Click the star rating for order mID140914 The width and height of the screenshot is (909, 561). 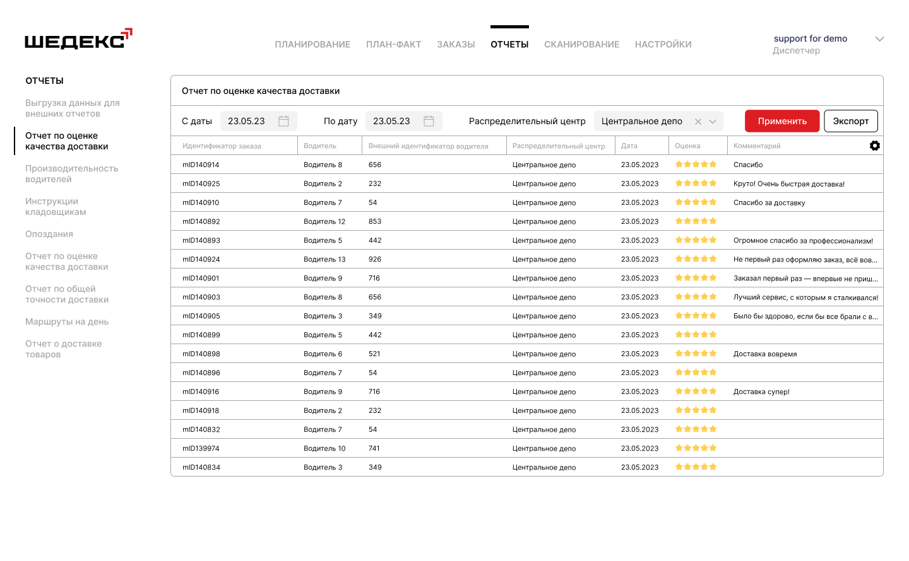point(696,165)
